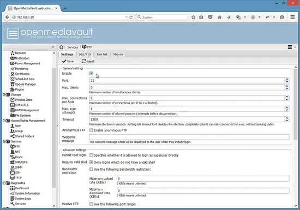Reset the FTP settings form
This screenshot has height=210, width=300.
click(88, 62)
